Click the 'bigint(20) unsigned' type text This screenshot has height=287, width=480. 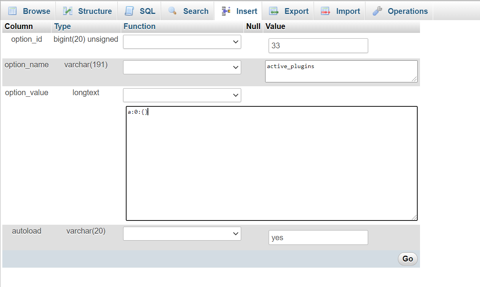point(86,39)
